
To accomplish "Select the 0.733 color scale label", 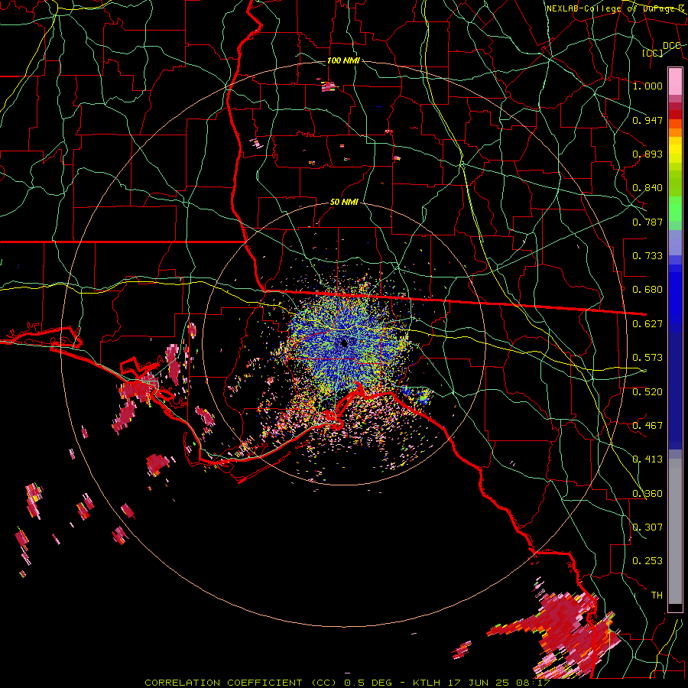I will [647, 256].
